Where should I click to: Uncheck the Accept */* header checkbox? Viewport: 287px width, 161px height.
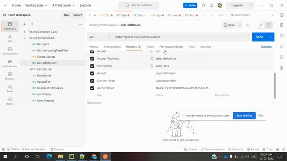(92, 51)
